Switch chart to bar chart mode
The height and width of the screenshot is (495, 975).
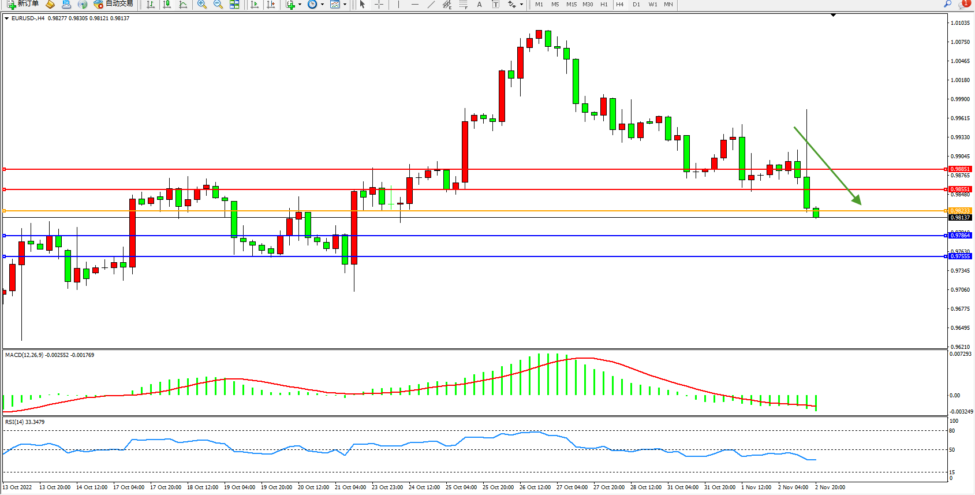tap(151, 5)
